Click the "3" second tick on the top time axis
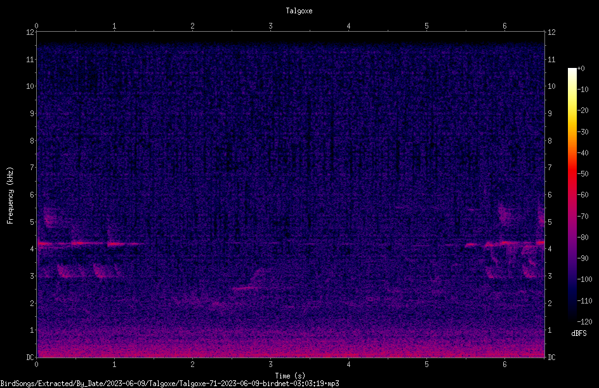The image size is (599, 388). click(x=270, y=26)
